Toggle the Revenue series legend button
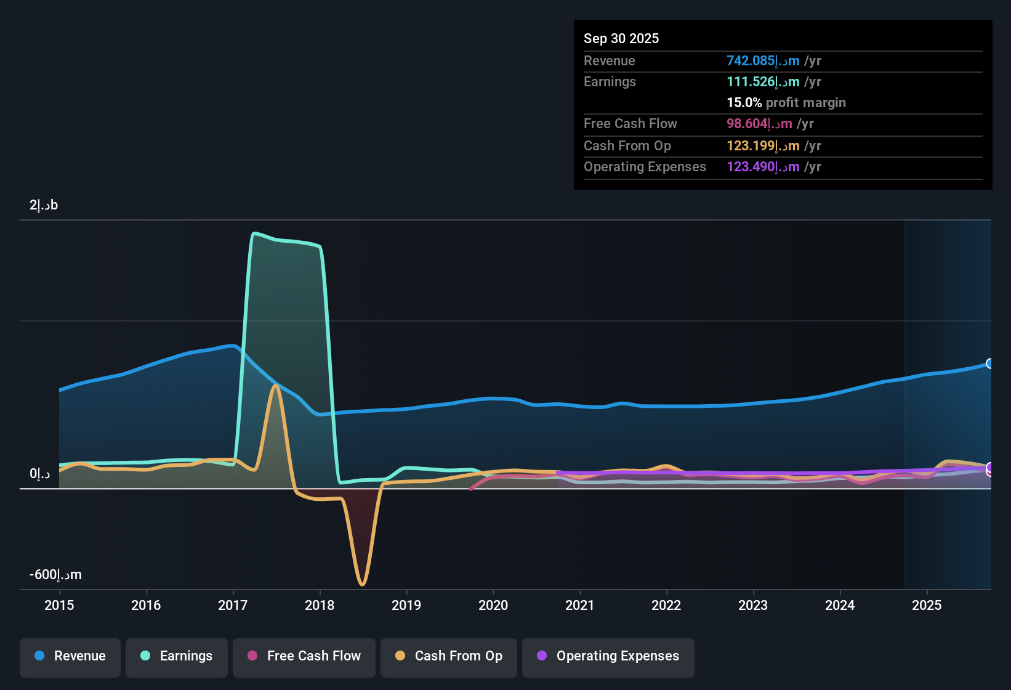Image resolution: width=1011 pixels, height=690 pixels. pyautogui.click(x=70, y=656)
